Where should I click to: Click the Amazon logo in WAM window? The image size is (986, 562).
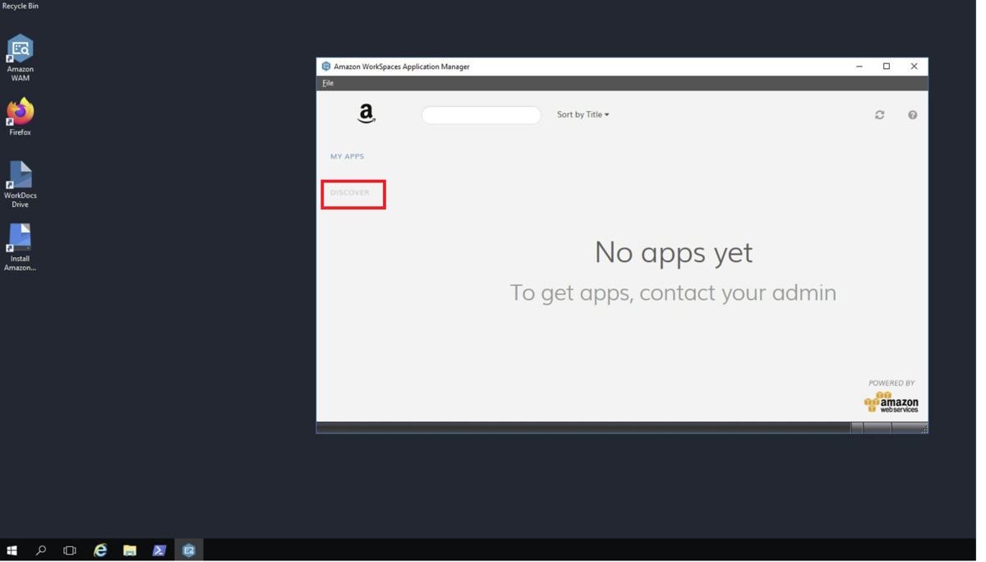pos(366,113)
